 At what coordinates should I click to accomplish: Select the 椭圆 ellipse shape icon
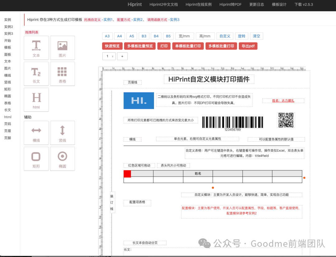(62, 157)
